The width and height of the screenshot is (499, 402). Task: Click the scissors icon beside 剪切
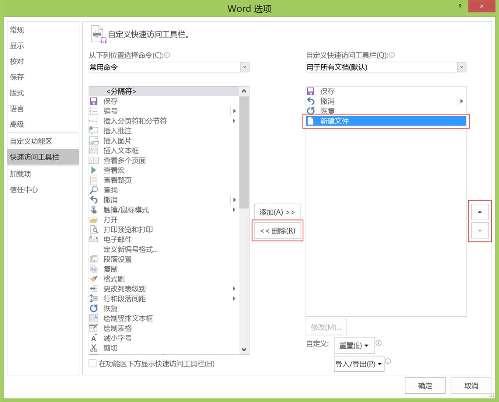point(94,348)
